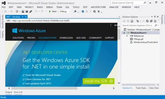
Task: Open the Pending Changes Filter dropdown arrow
Action: coord(140,21)
